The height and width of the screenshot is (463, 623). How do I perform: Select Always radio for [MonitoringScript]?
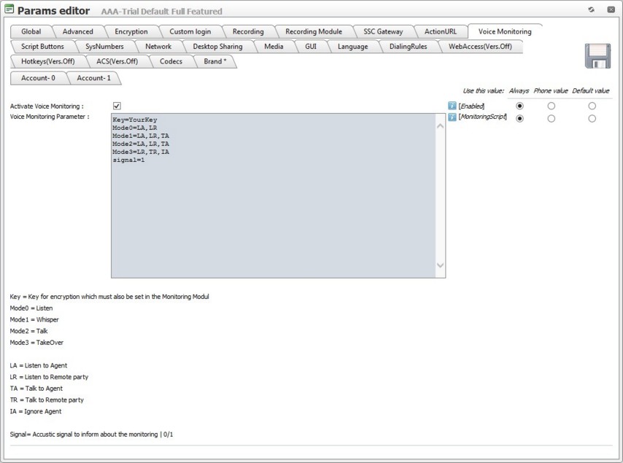tap(519, 118)
